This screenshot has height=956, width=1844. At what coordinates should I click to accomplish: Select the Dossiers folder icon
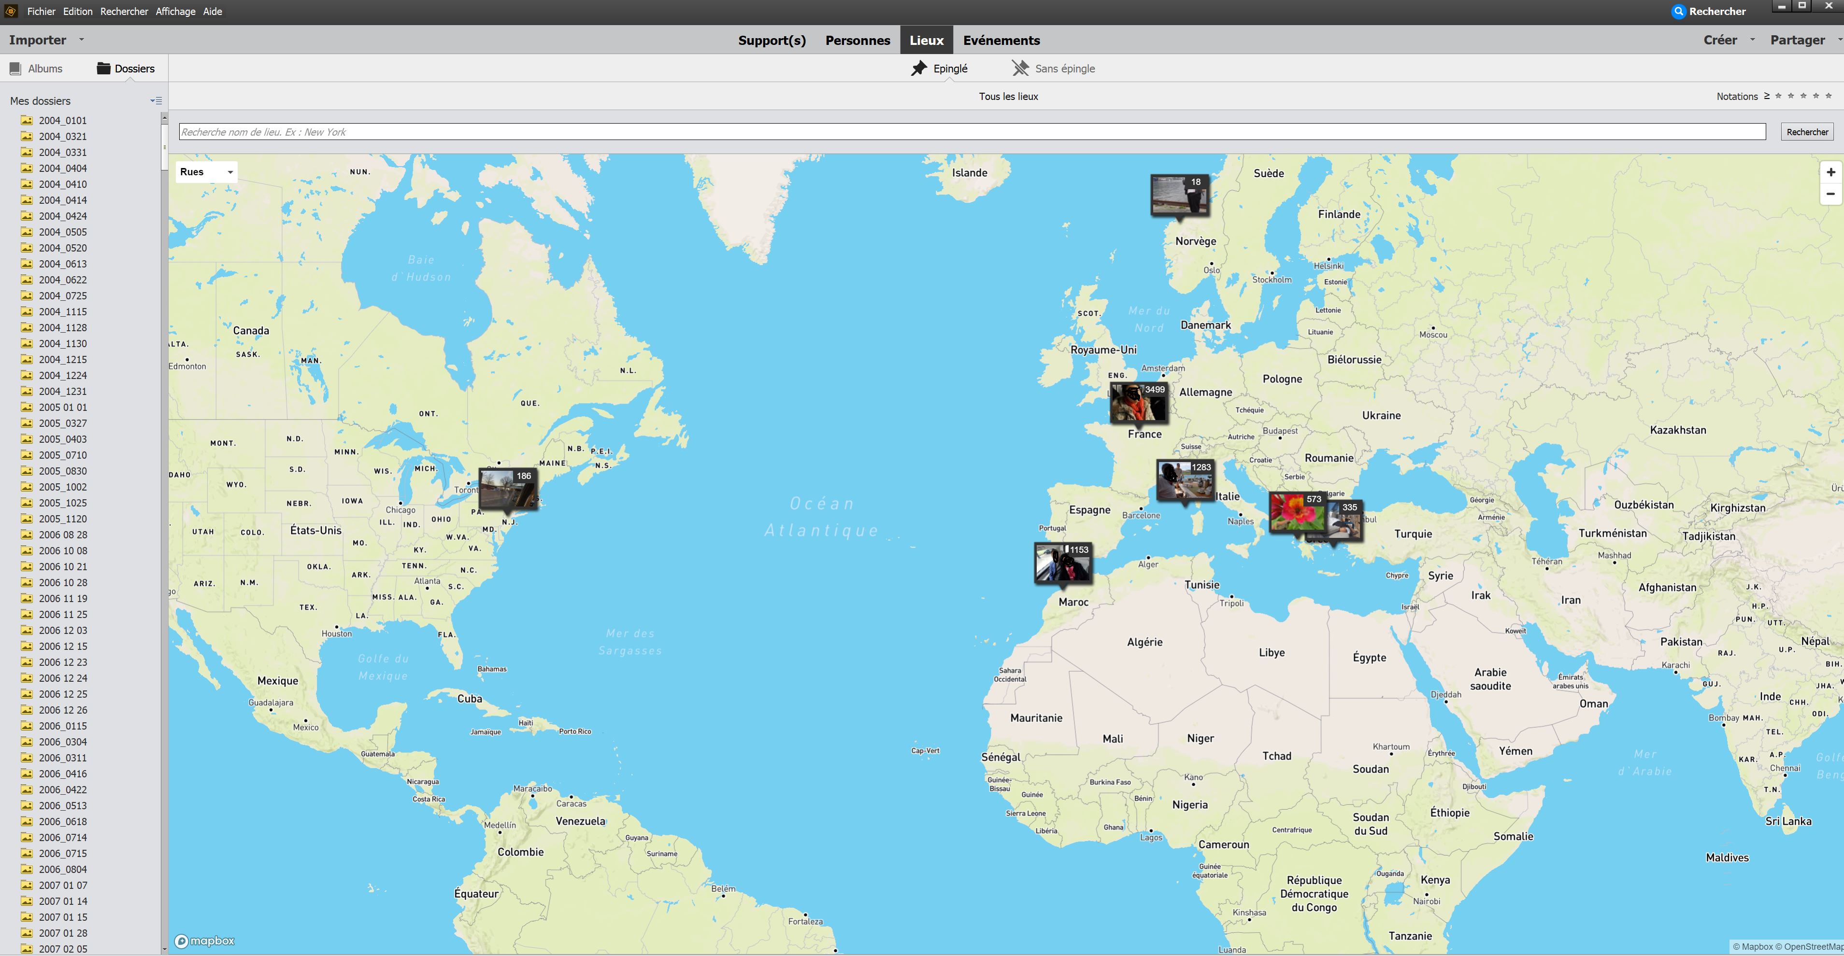(x=104, y=69)
